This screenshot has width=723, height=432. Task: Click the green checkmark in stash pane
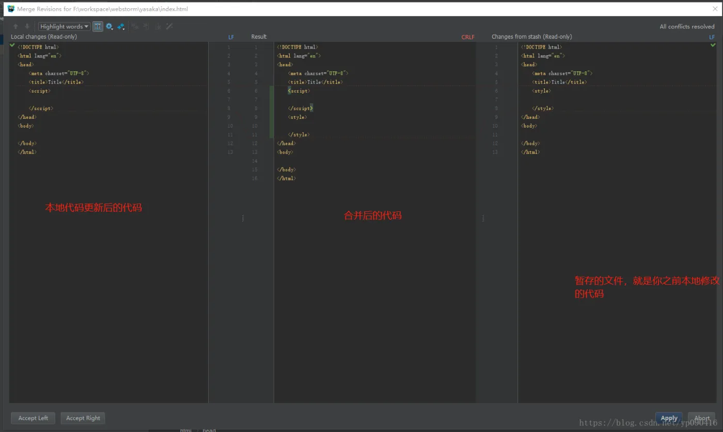point(713,45)
